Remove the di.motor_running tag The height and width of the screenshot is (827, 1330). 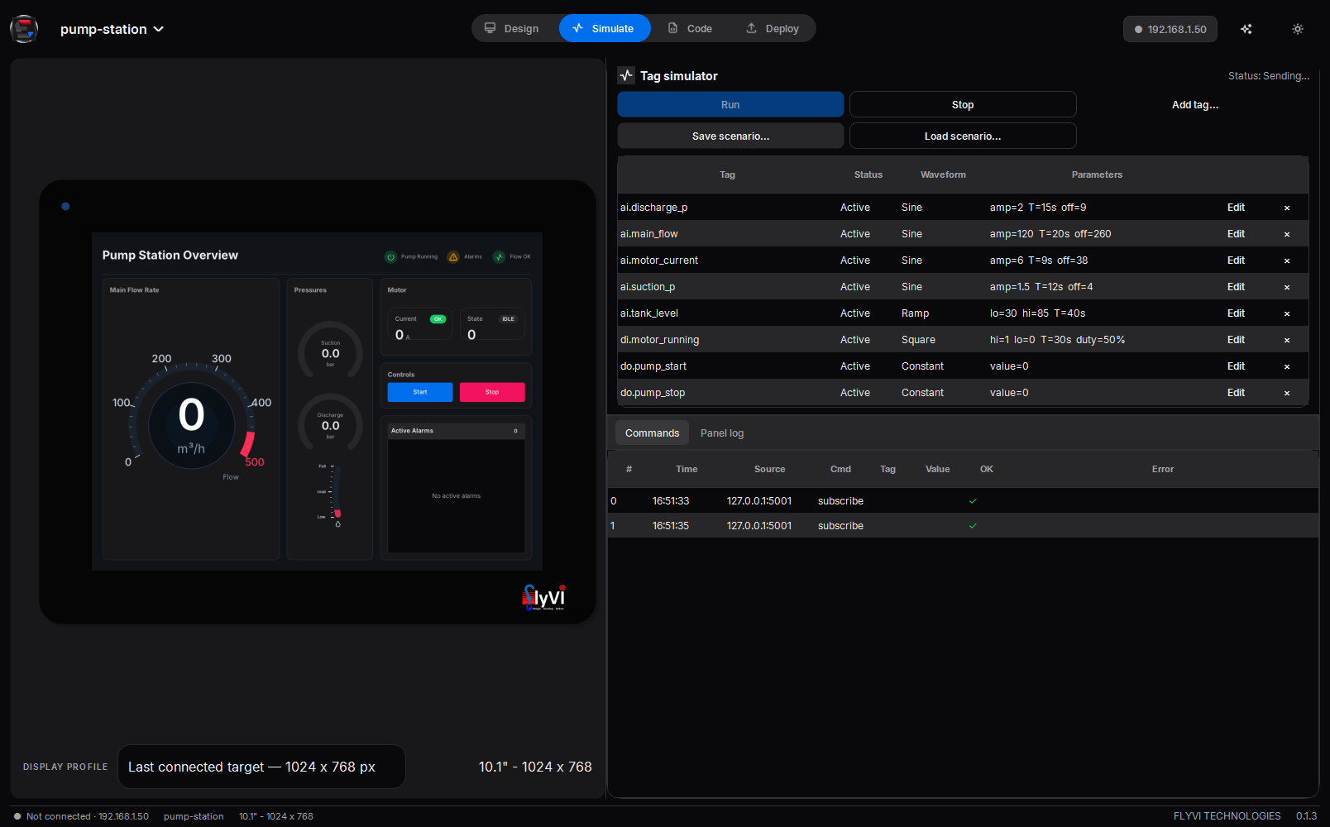click(x=1287, y=340)
